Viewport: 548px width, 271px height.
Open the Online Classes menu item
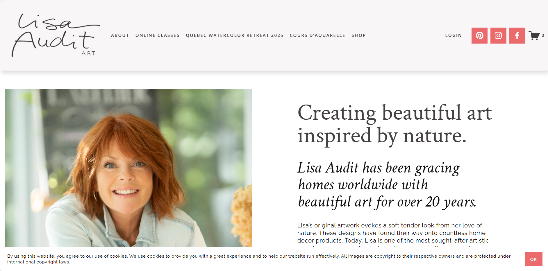point(157,35)
